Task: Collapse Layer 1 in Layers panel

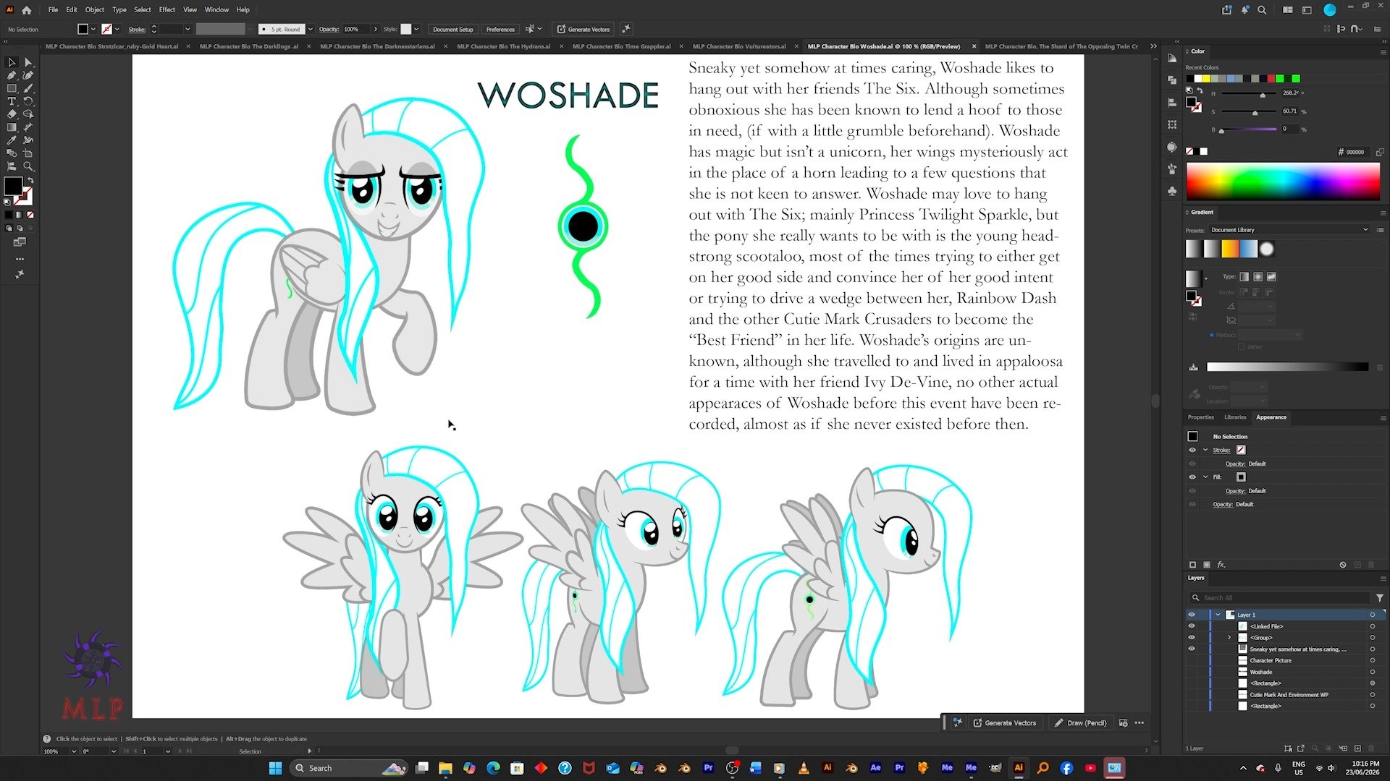Action: (1218, 615)
